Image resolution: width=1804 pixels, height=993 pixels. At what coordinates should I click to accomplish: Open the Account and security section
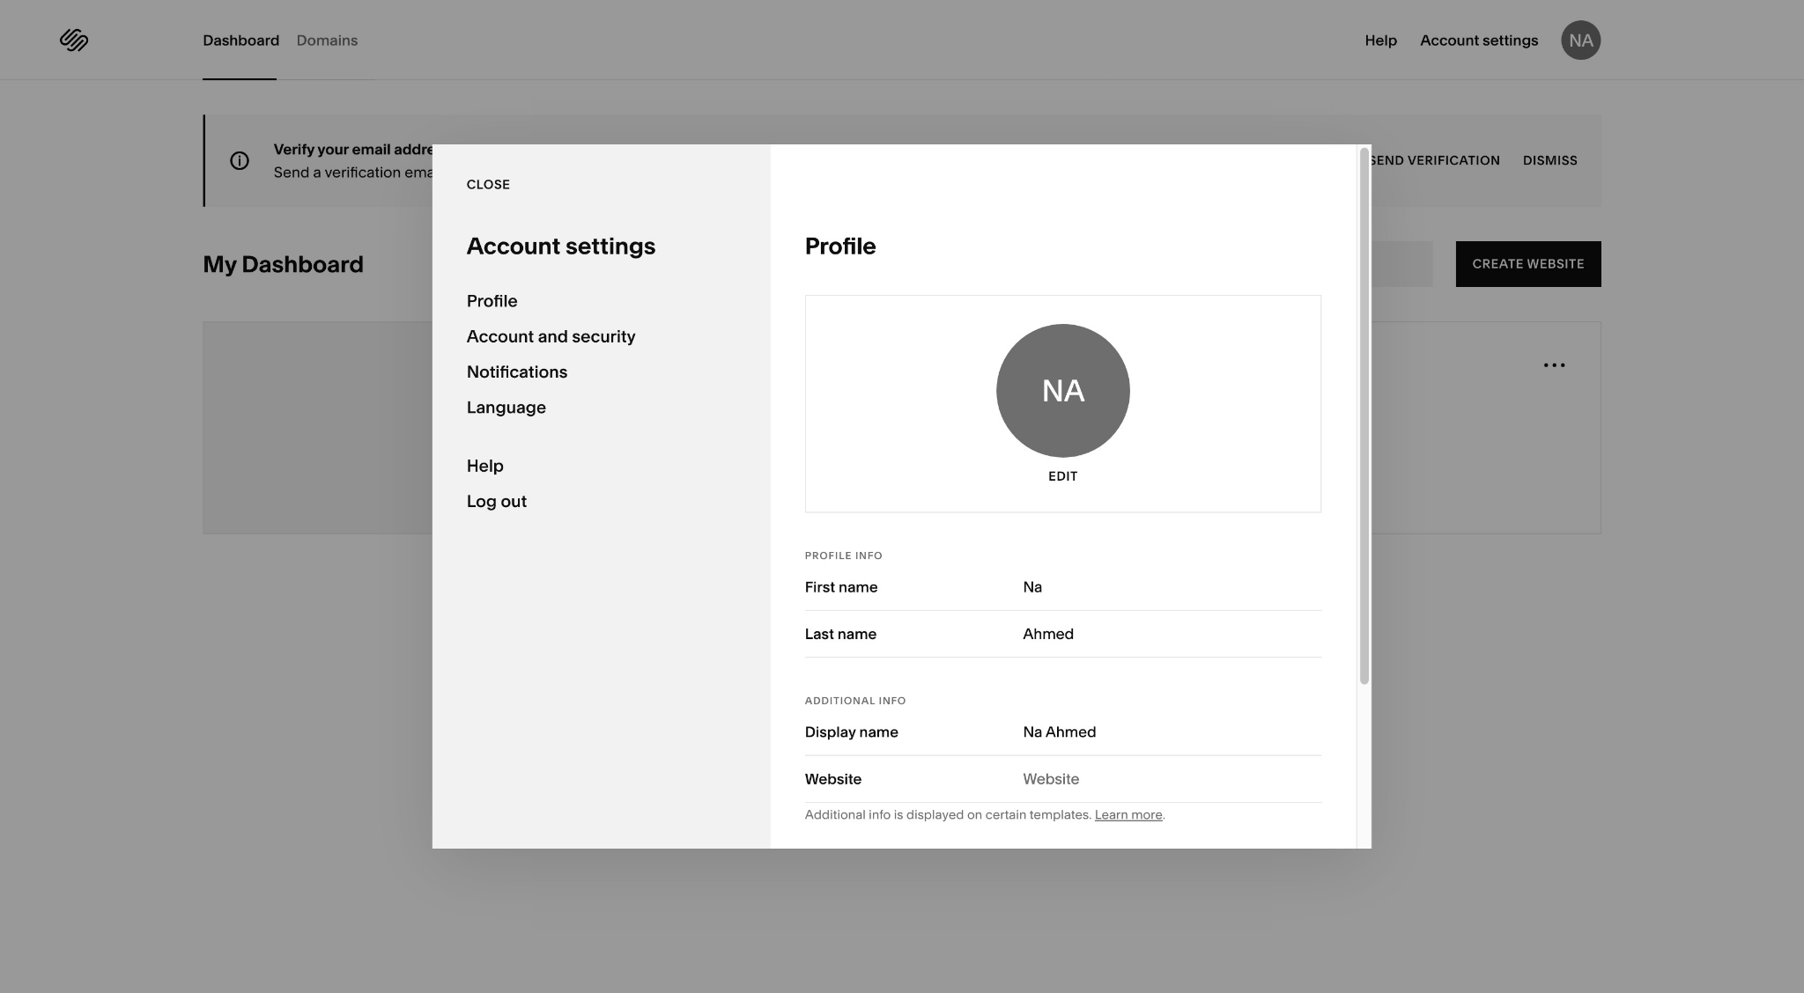(x=551, y=337)
